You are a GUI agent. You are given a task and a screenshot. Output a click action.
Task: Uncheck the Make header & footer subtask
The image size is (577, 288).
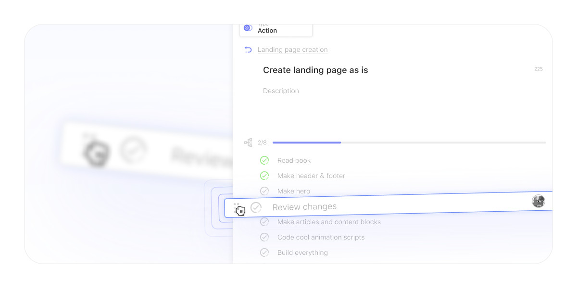[x=264, y=176]
